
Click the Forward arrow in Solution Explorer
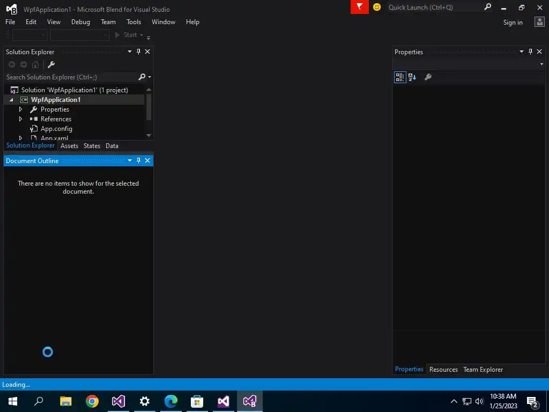[x=24, y=64]
